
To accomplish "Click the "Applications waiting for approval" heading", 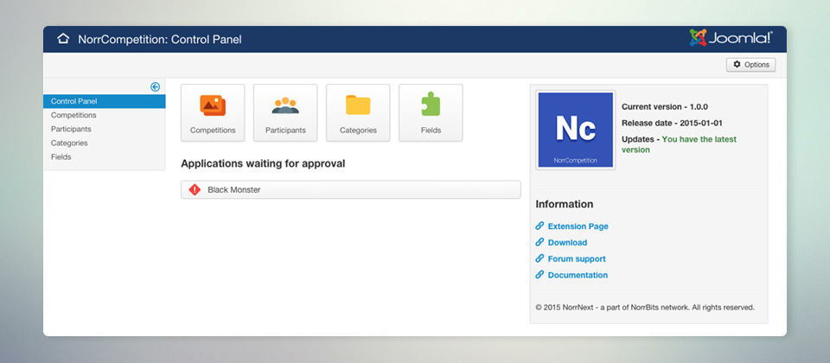I will (263, 163).
